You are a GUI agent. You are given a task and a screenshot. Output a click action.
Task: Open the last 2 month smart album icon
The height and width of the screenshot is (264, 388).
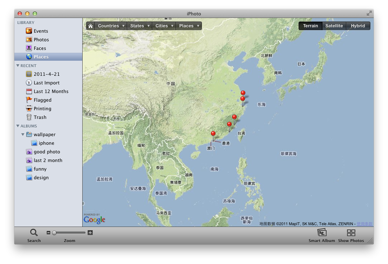pos(29,160)
